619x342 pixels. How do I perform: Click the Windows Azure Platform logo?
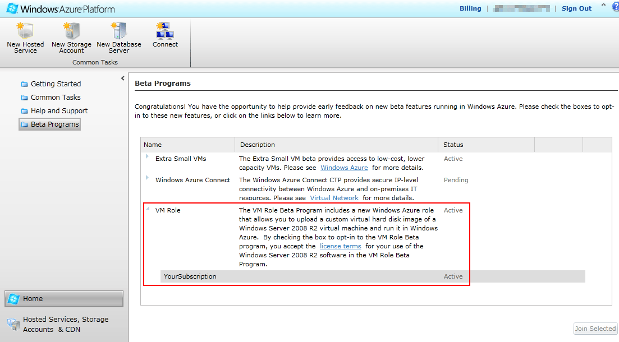(x=61, y=8)
